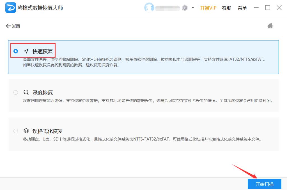Screen dimensions: 287x190
Task: Click the back arrow beside 返回
Action: pos(8,26)
